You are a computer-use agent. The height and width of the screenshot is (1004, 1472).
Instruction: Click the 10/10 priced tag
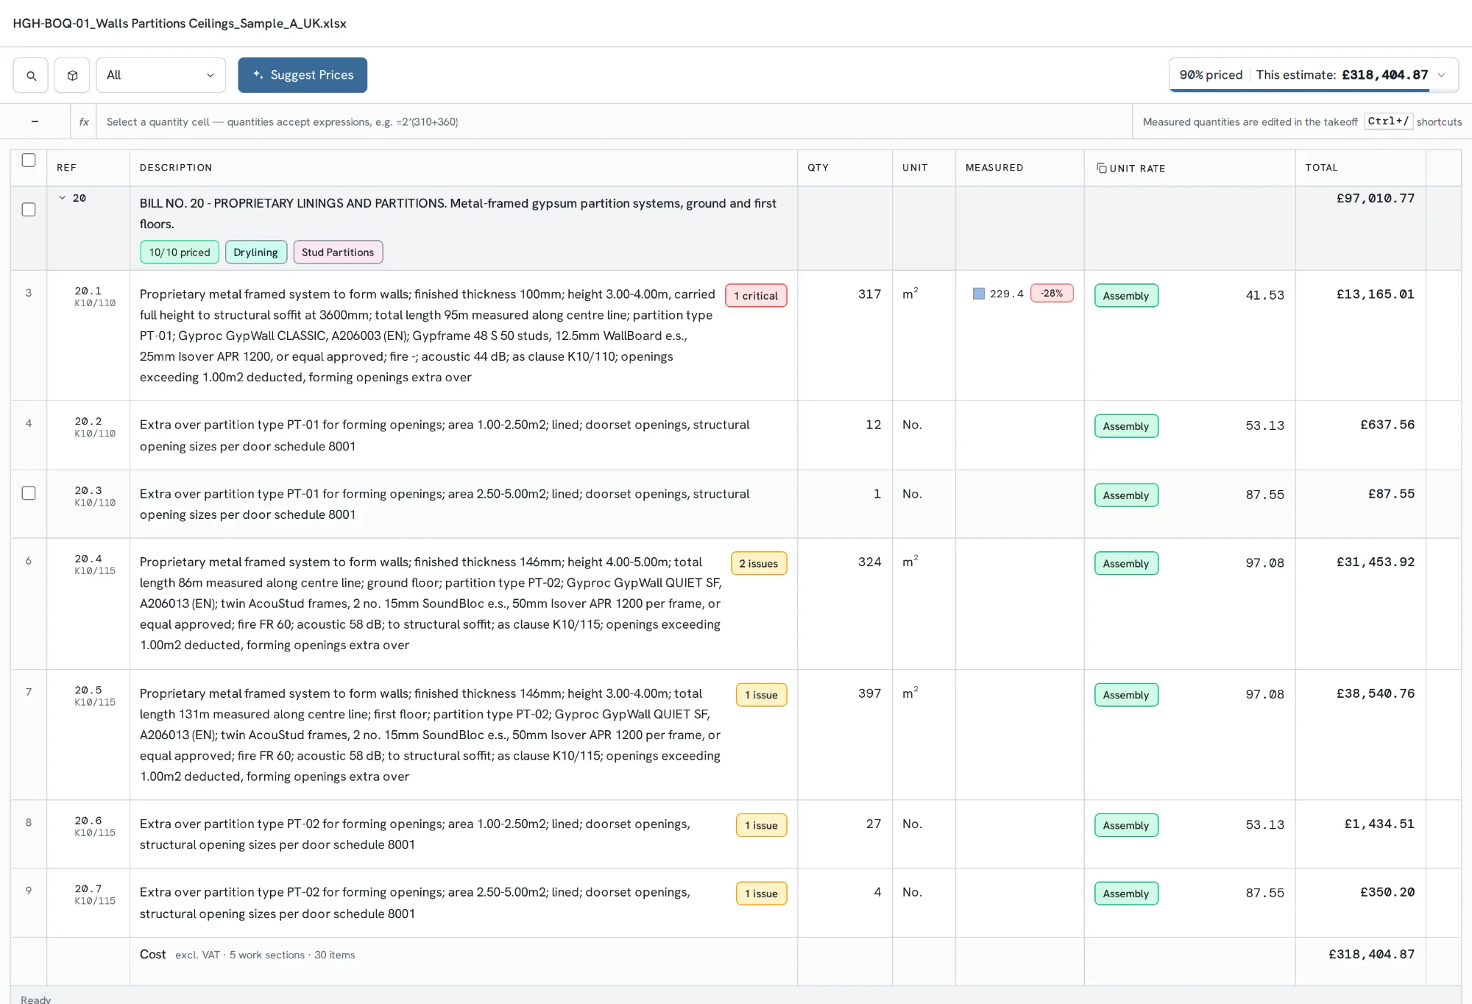click(180, 252)
